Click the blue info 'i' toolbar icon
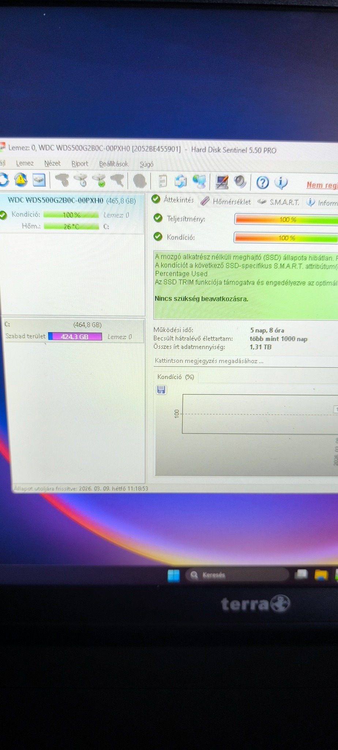 (281, 182)
